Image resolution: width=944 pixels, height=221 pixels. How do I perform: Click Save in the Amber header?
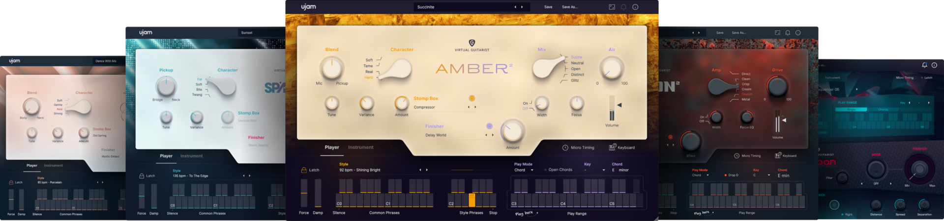(x=548, y=7)
